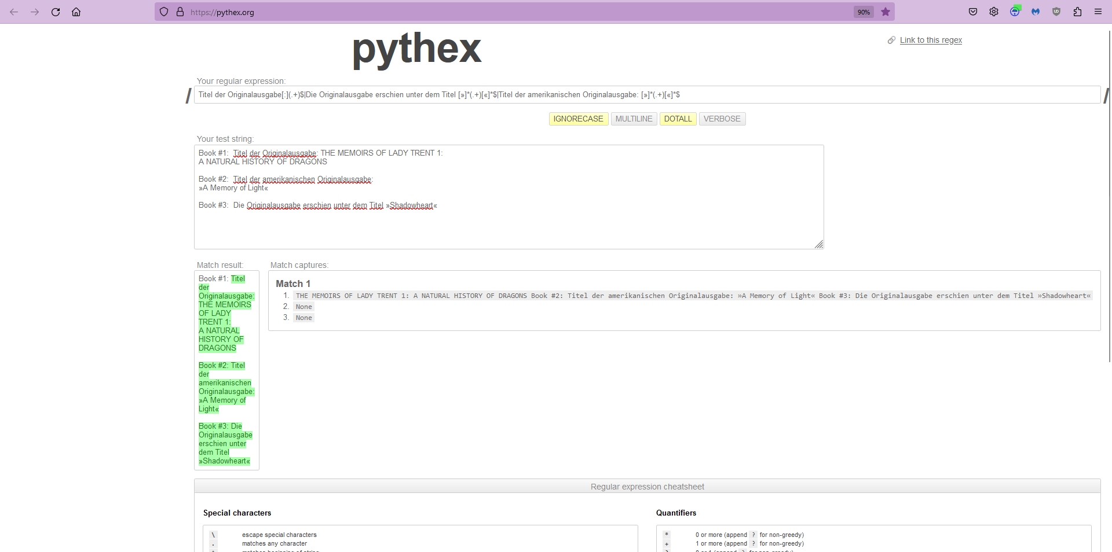Open the blue-green circular extension icon

click(1015, 12)
